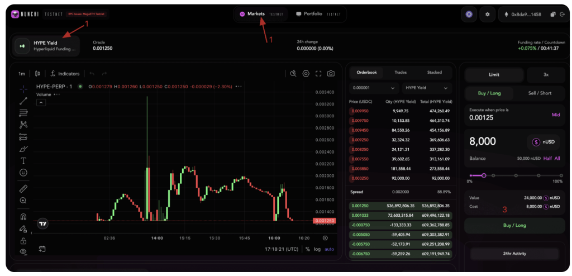Toggle log scale on the chart
This screenshot has width=572, height=276.
point(317,249)
